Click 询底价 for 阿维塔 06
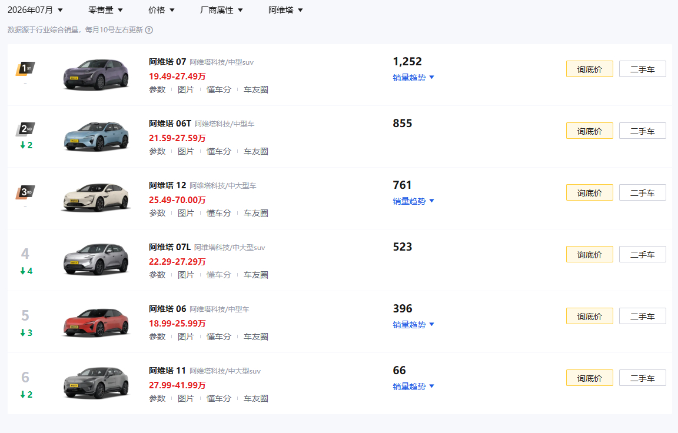The height and width of the screenshot is (433, 678). (x=589, y=317)
